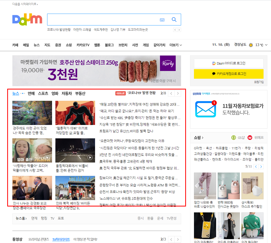Viewport: 271px width, 243px height.
Task: Open the KF94 mask shopping thumbnail
Action: coord(252,186)
